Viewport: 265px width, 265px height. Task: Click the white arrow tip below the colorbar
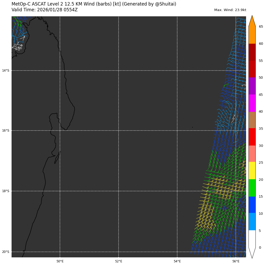coord(252,253)
